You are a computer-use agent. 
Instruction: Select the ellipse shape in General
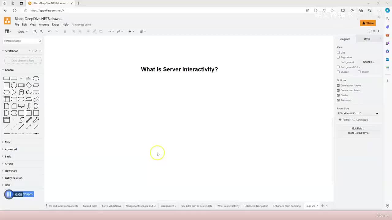click(36, 78)
